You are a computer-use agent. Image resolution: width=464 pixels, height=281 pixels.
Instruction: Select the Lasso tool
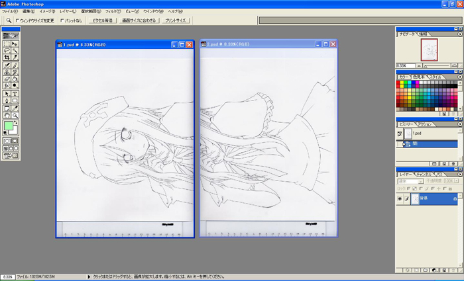(x=7, y=50)
